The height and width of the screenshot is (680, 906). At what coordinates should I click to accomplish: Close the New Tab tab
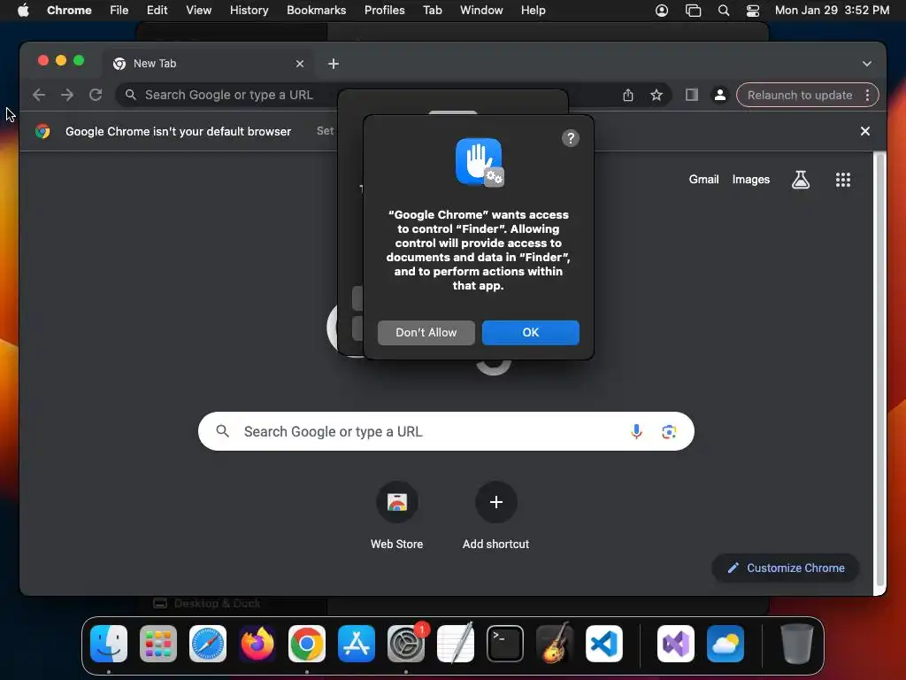click(300, 64)
